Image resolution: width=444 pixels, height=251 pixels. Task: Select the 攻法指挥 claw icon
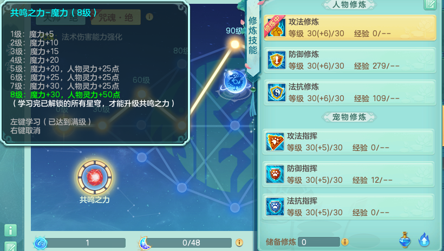[x=275, y=142]
